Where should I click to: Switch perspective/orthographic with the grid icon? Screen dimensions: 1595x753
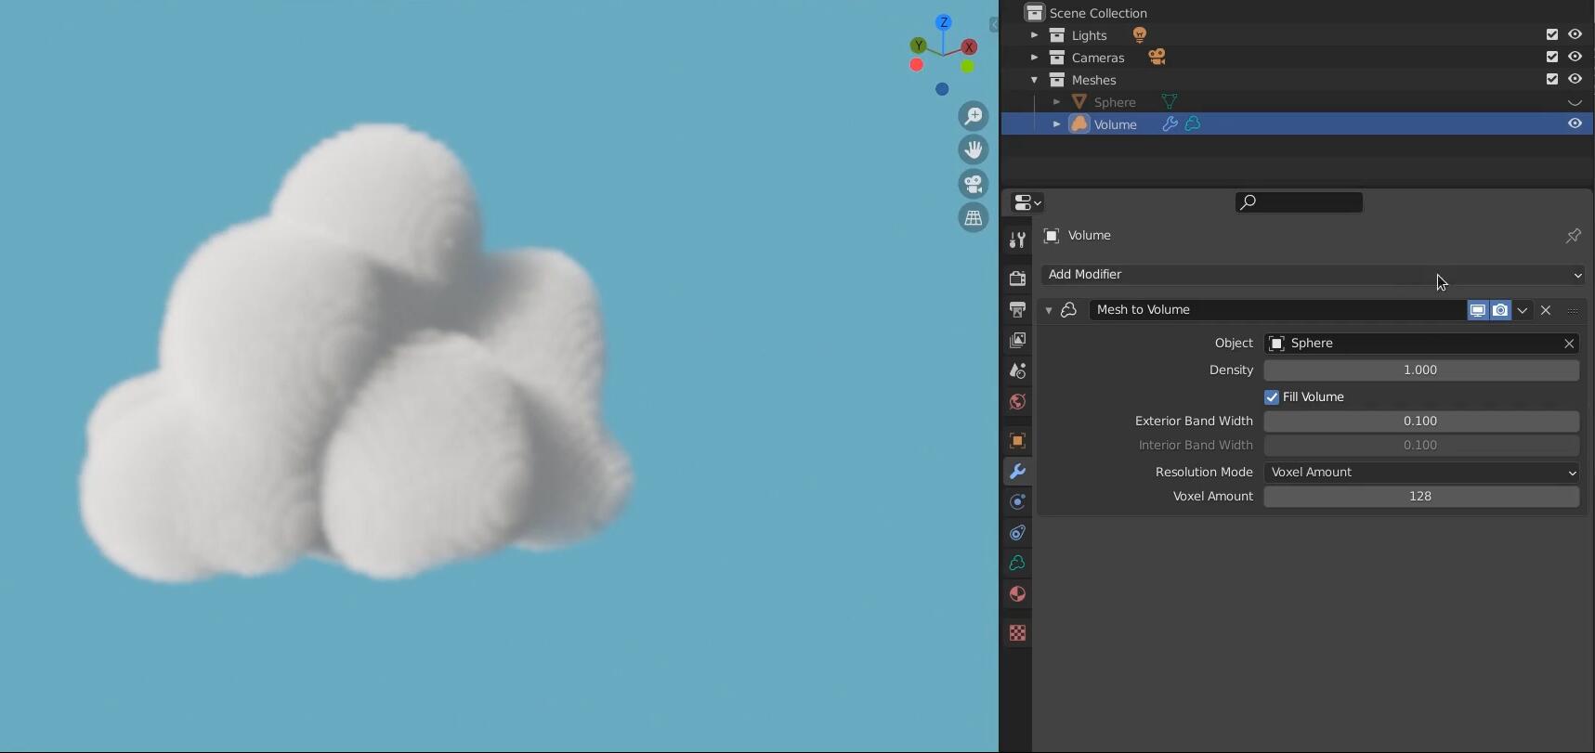tap(974, 217)
